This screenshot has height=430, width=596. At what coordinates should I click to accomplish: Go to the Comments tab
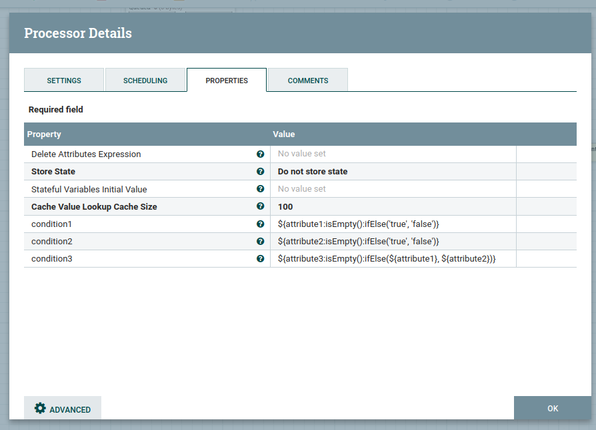(308, 81)
